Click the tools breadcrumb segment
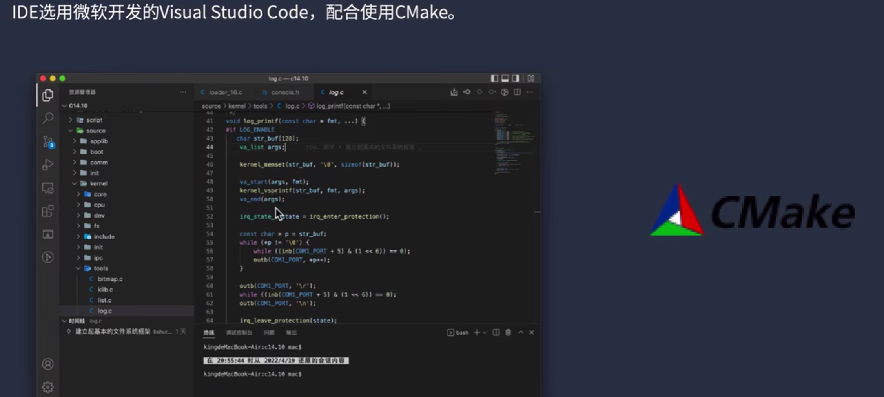Screen dimensions: 884x397 pyautogui.click(x=260, y=106)
